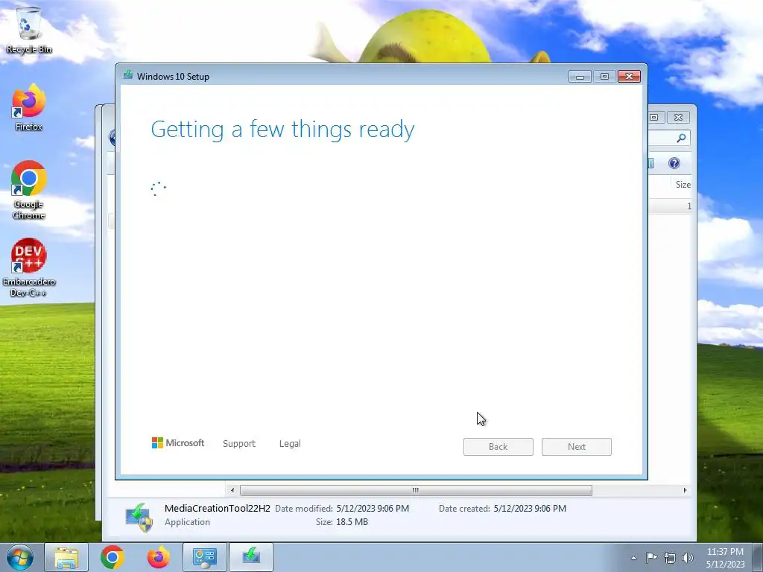
Task: Click the Microsoft logo in Setup
Action: click(x=178, y=443)
